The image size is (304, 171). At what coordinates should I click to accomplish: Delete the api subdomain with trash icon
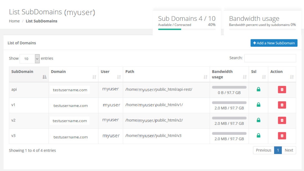[x=282, y=90]
